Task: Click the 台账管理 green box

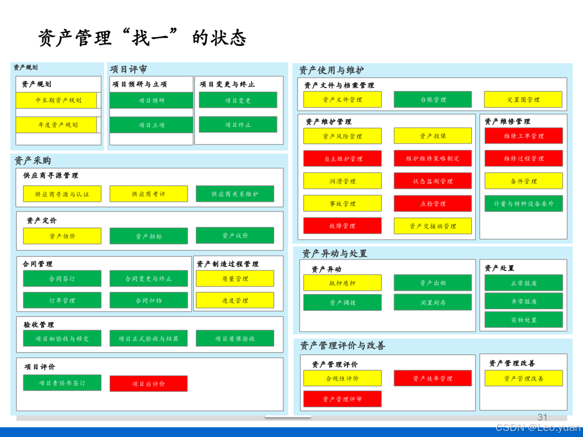Action: click(x=433, y=100)
